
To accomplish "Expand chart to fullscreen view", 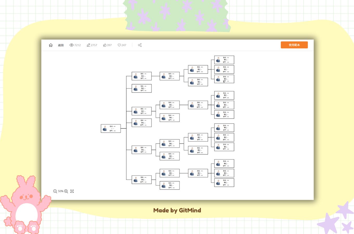I will point(72,191).
